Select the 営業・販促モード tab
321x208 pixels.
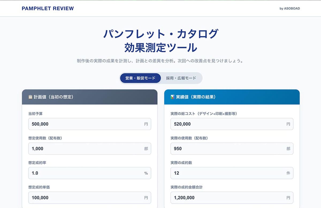[140, 78]
